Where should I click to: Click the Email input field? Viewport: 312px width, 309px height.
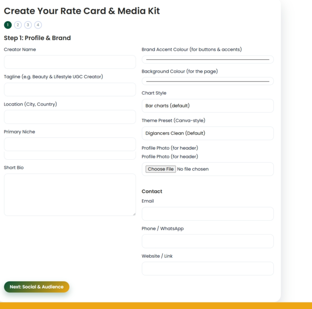coord(207,214)
